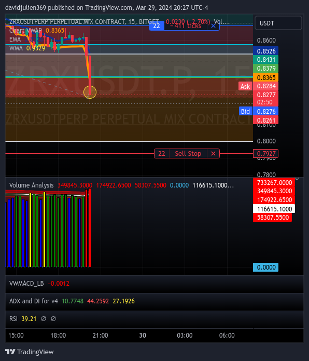Image resolution: width=309 pixels, height=361 pixels.
Task: Click the 0.8431 teal price label
Action: pyautogui.click(x=266, y=60)
